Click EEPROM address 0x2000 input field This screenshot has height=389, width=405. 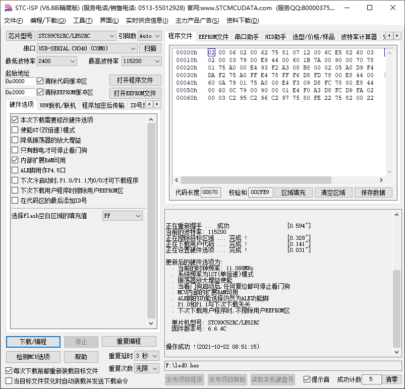pos(20,92)
